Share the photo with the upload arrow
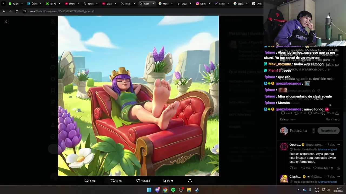Image resolution: width=346 pixels, height=194 pixels. pos(190,181)
